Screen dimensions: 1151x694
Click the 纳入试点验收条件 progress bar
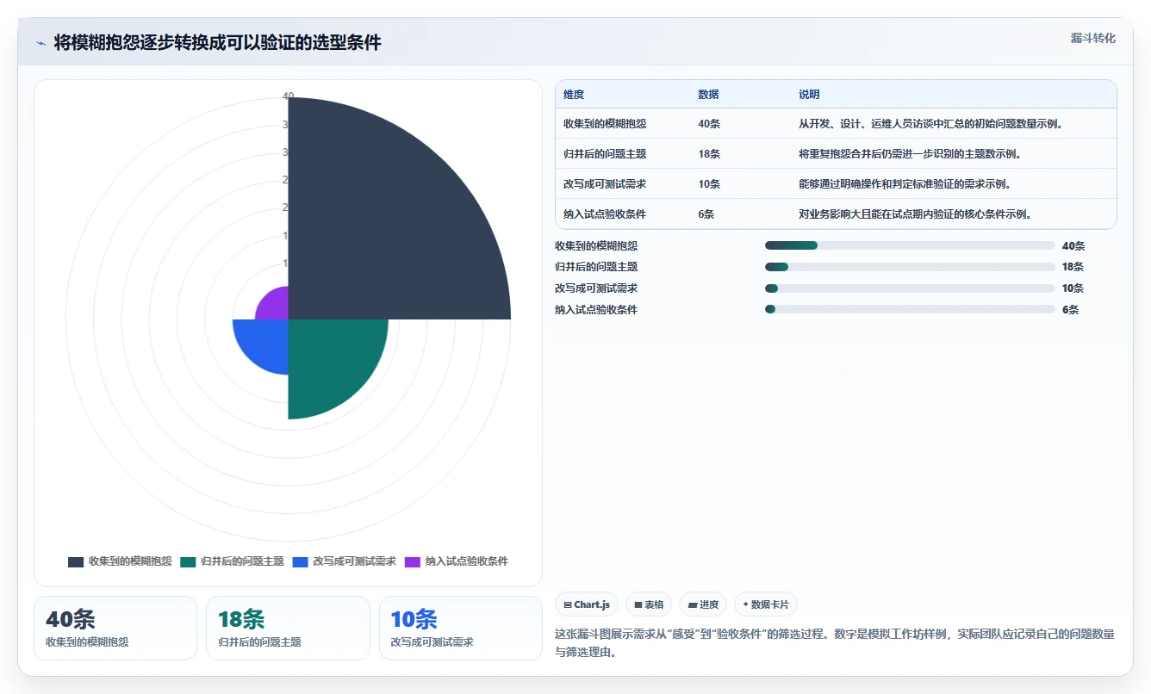(910, 309)
